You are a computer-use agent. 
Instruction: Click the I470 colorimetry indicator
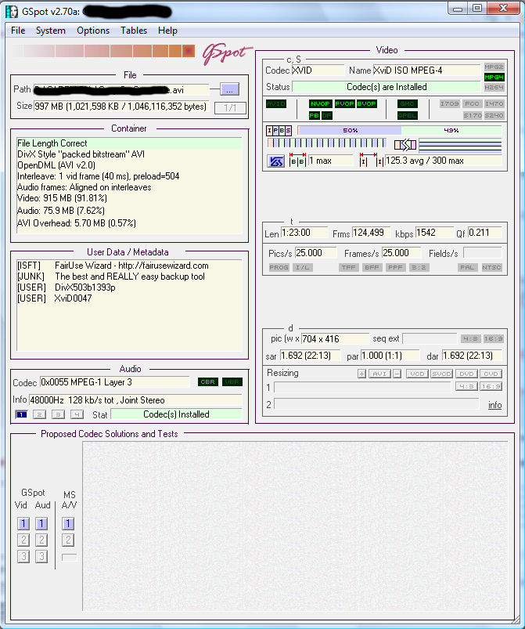tap(494, 103)
